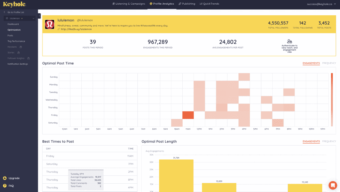Open the like2b.uy/lululemon link
Viewport: 340px width, 192px height.
click(x=76, y=29)
